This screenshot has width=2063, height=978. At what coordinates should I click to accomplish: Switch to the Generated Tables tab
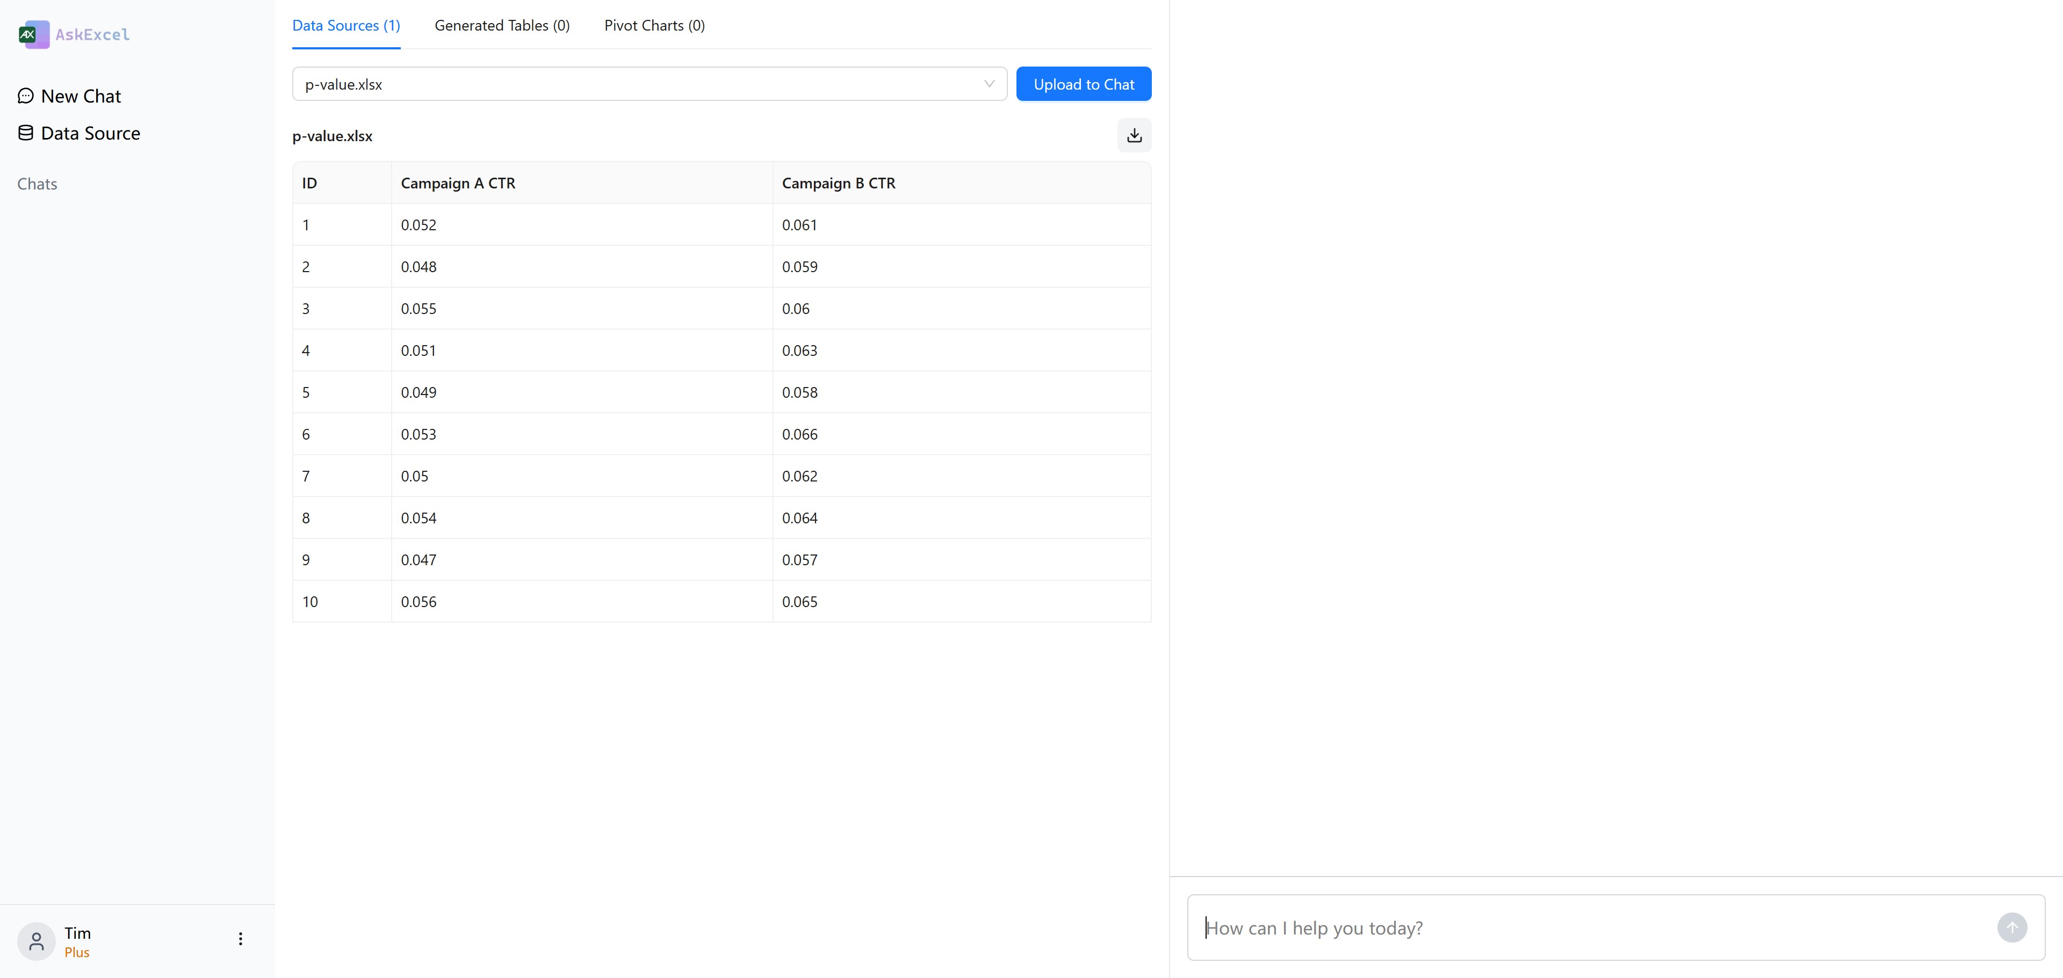(x=502, y=26)
